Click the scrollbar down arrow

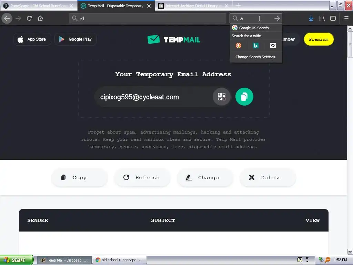(350, 252)
